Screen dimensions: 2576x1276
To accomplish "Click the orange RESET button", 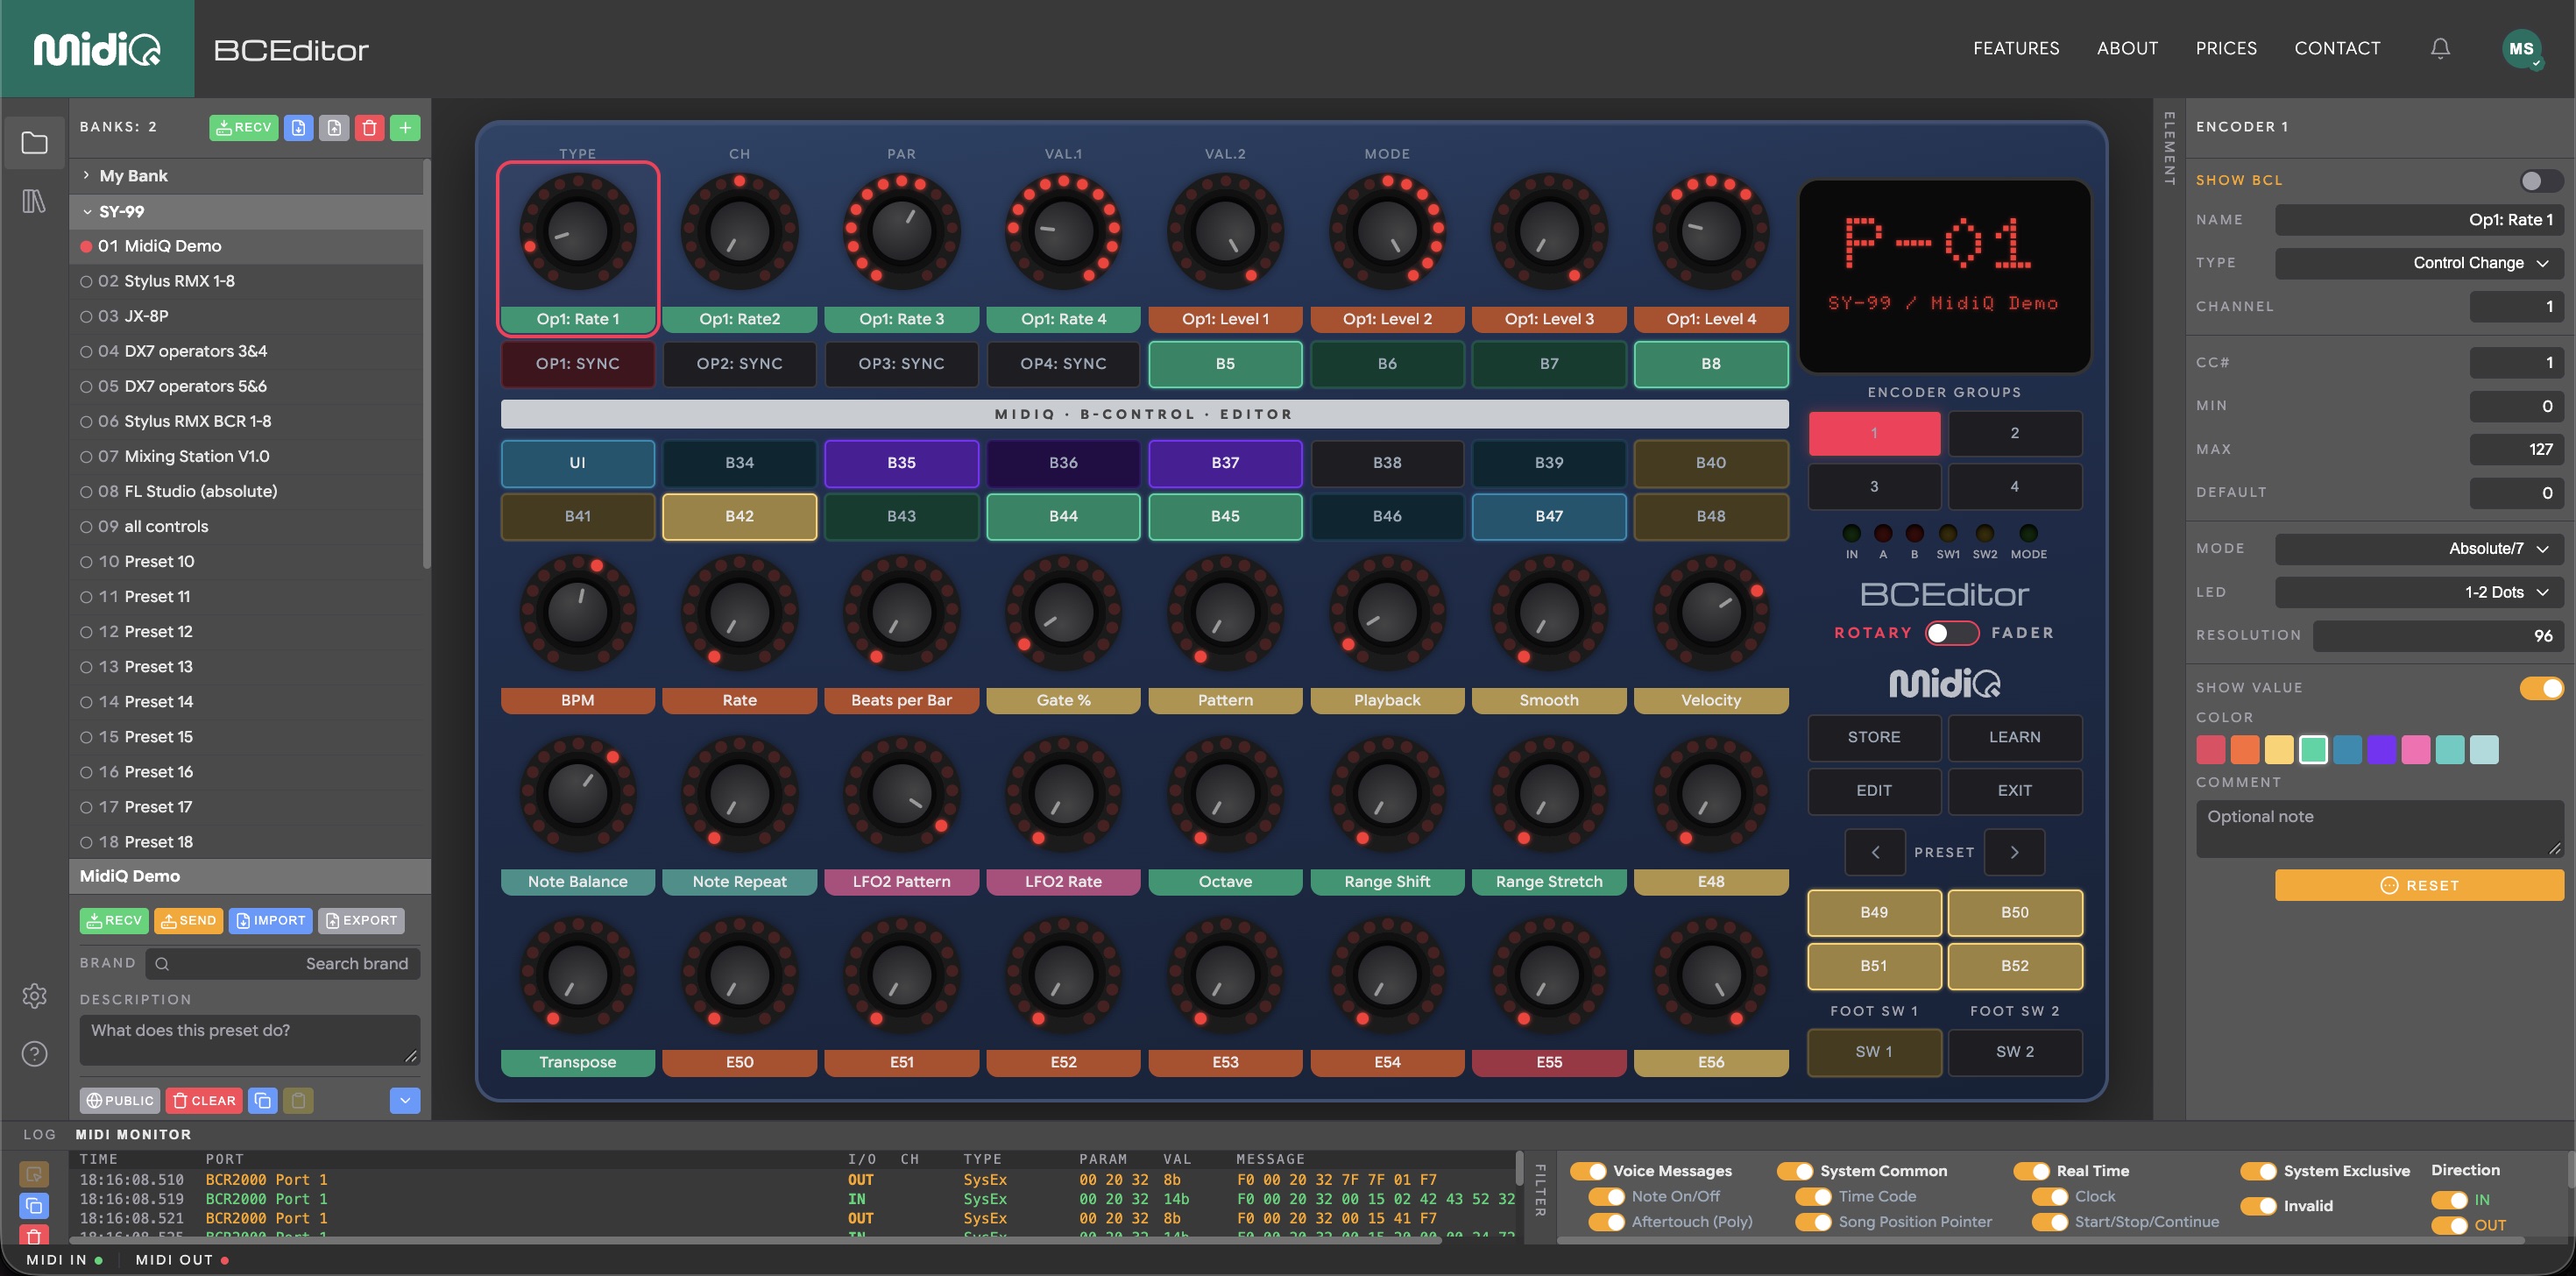I will [x=2419, y=885].
